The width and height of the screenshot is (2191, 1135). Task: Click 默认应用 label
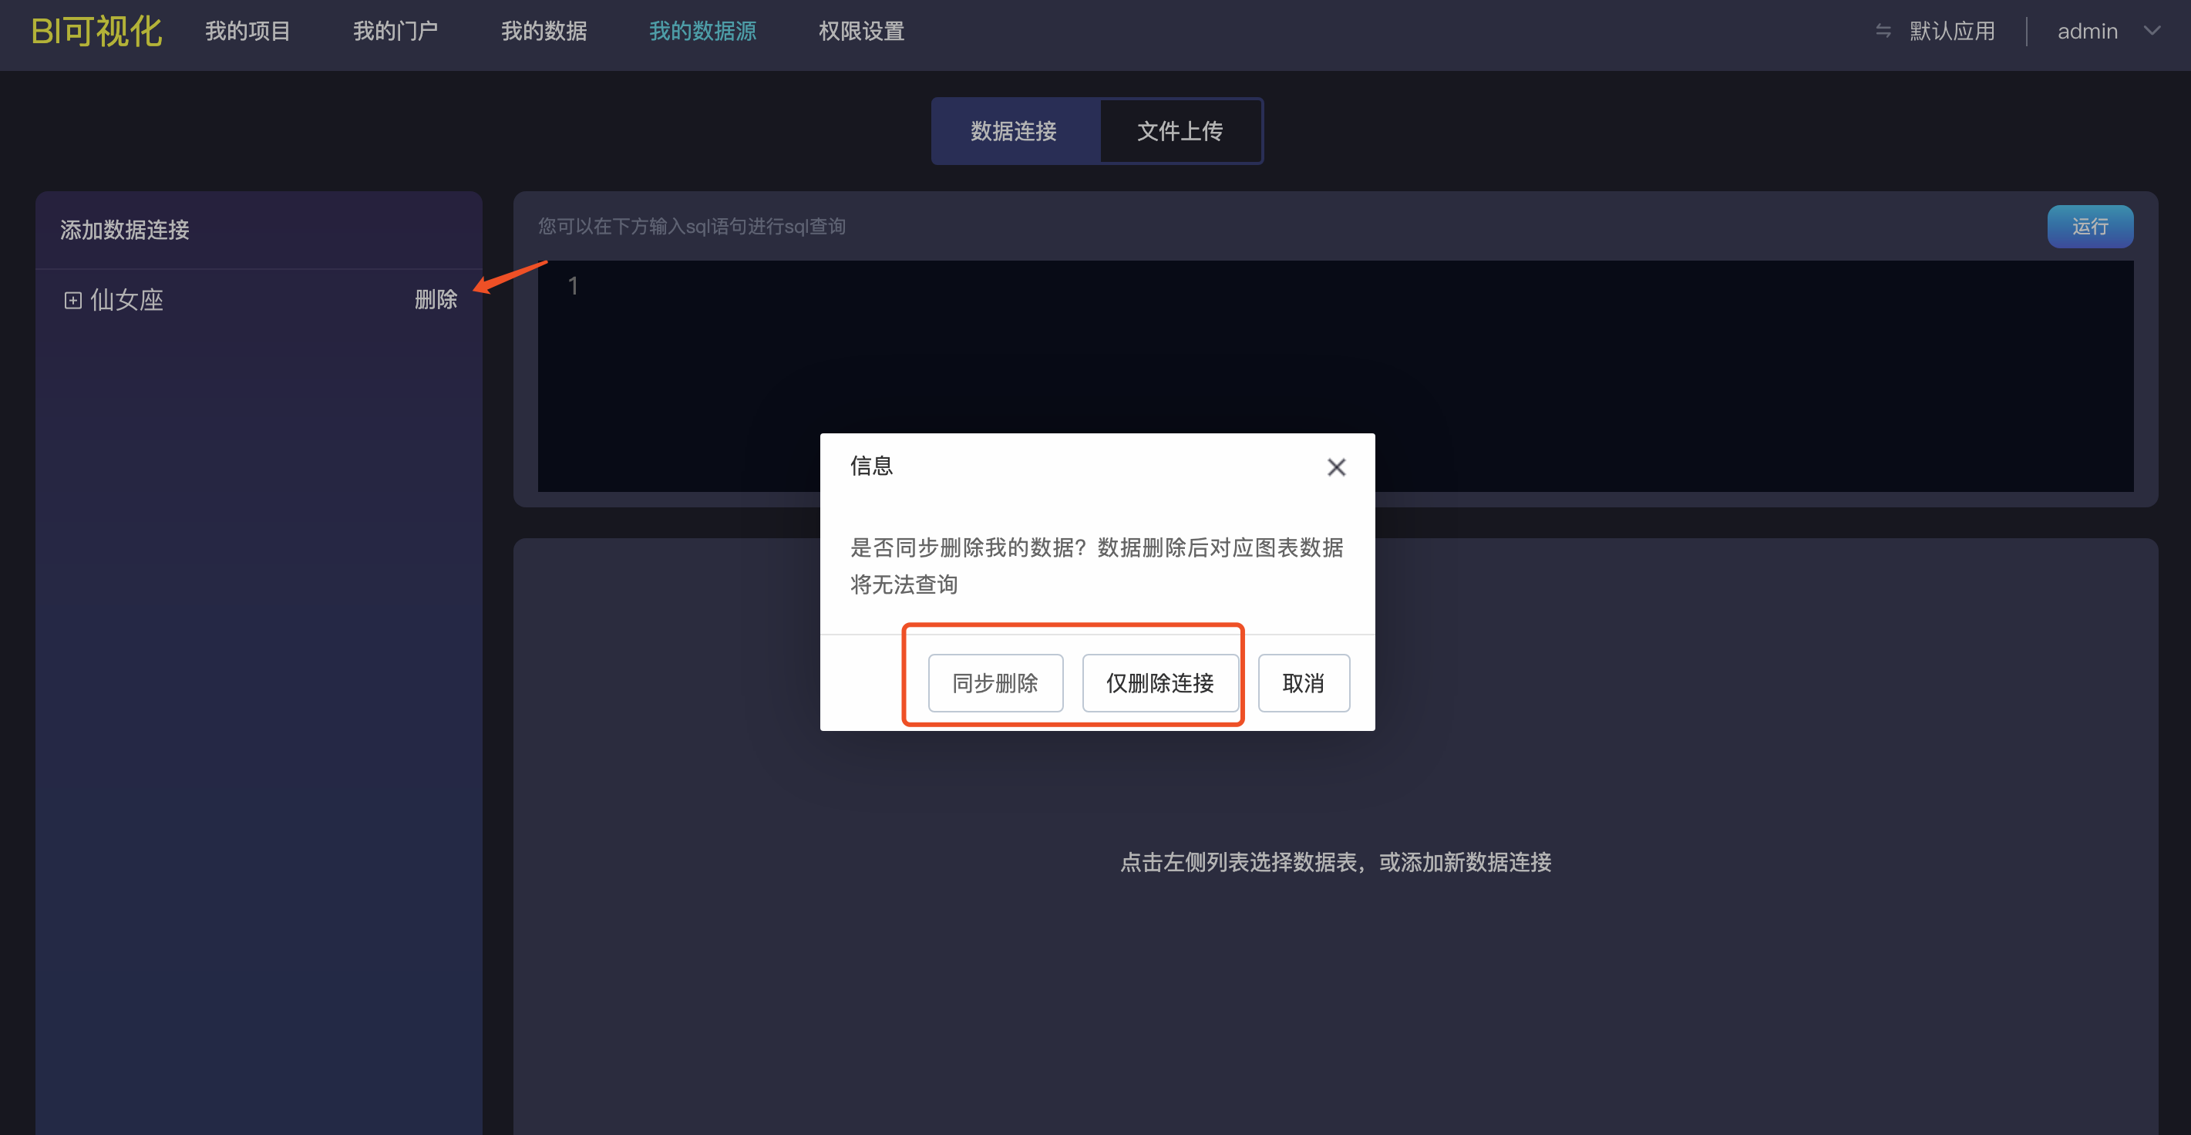coord(1952,32)
